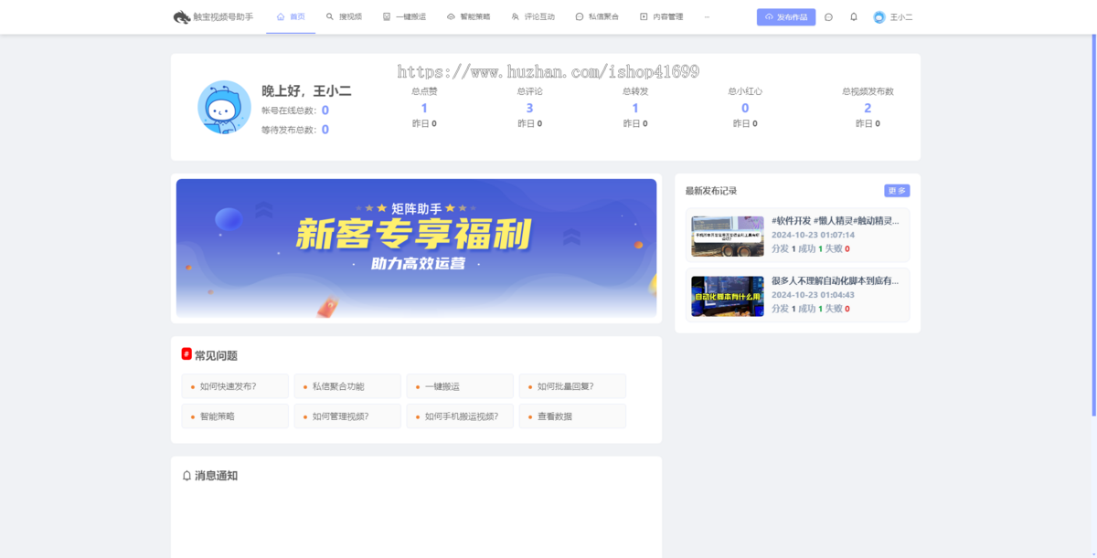Open the 自动化脚本 video thumbnail
Screen dimensions: 1097x558
(x=728, y=297)
